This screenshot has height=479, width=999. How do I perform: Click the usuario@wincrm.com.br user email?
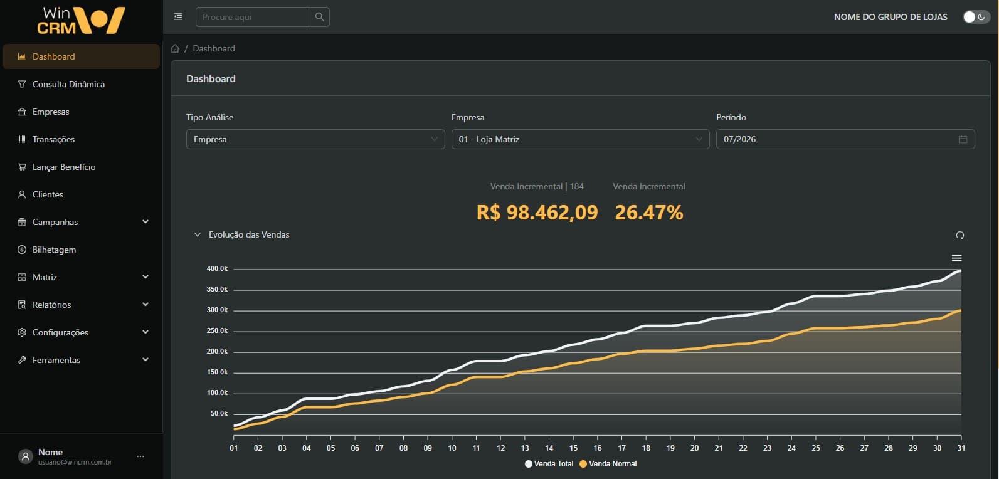75,462
